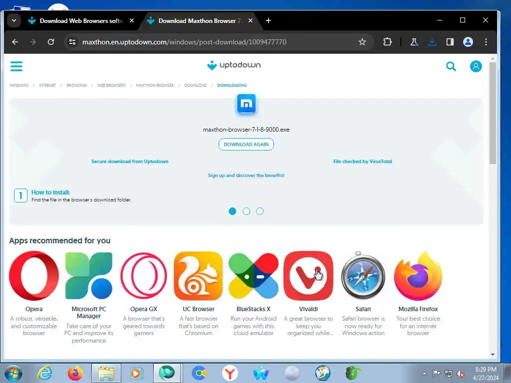Open Windows Explorer folder on taskbar
The image size is (511, 383).
(x=106, y=373)
